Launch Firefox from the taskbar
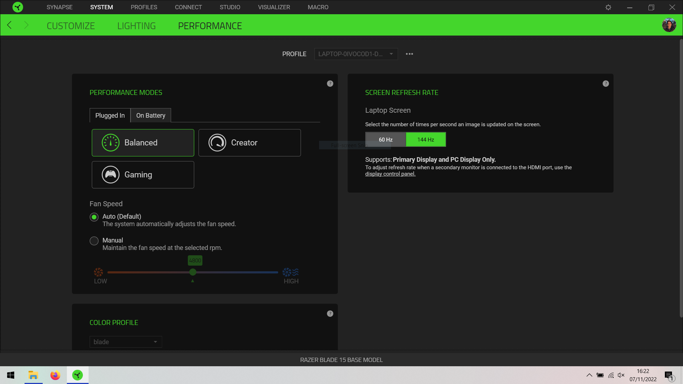The width and height of the screenshot is (683, 384). (x=55, y=375)
